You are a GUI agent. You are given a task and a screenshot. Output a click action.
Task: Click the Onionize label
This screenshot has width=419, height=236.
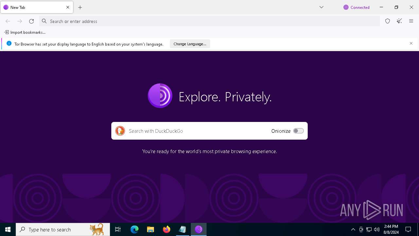[281, 131]
